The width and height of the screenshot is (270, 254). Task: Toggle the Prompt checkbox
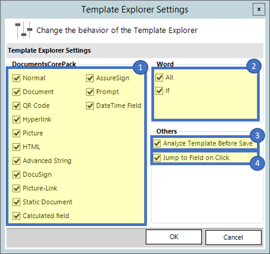(x=90, y=92)
